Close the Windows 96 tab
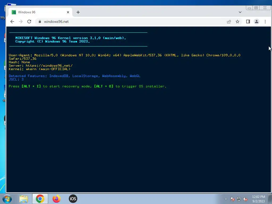 pyautogui.click(x=68, y=12)
